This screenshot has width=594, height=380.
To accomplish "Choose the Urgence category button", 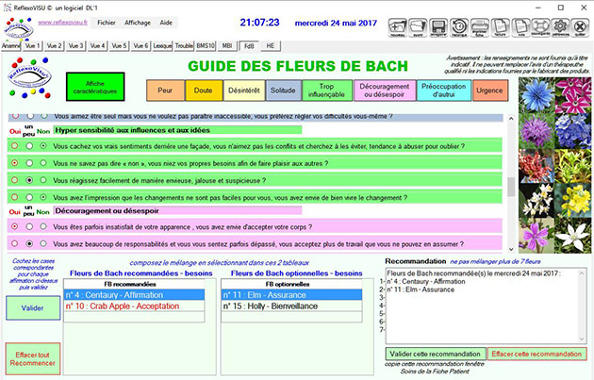I will pyautogui.click(x=490, y=91).
